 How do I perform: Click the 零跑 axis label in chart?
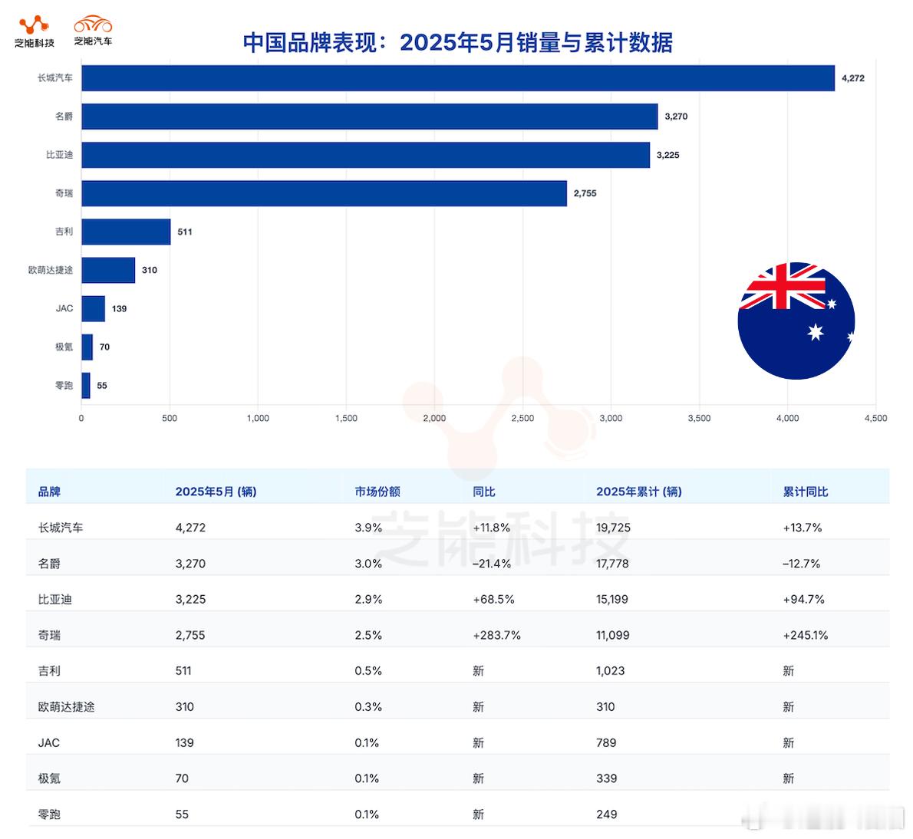(x=64, y=385)
